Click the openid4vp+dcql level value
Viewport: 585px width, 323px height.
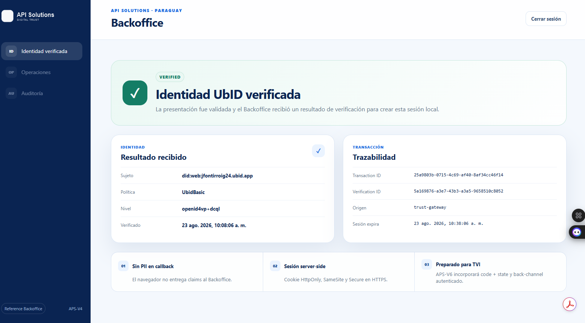coord(201,209)
